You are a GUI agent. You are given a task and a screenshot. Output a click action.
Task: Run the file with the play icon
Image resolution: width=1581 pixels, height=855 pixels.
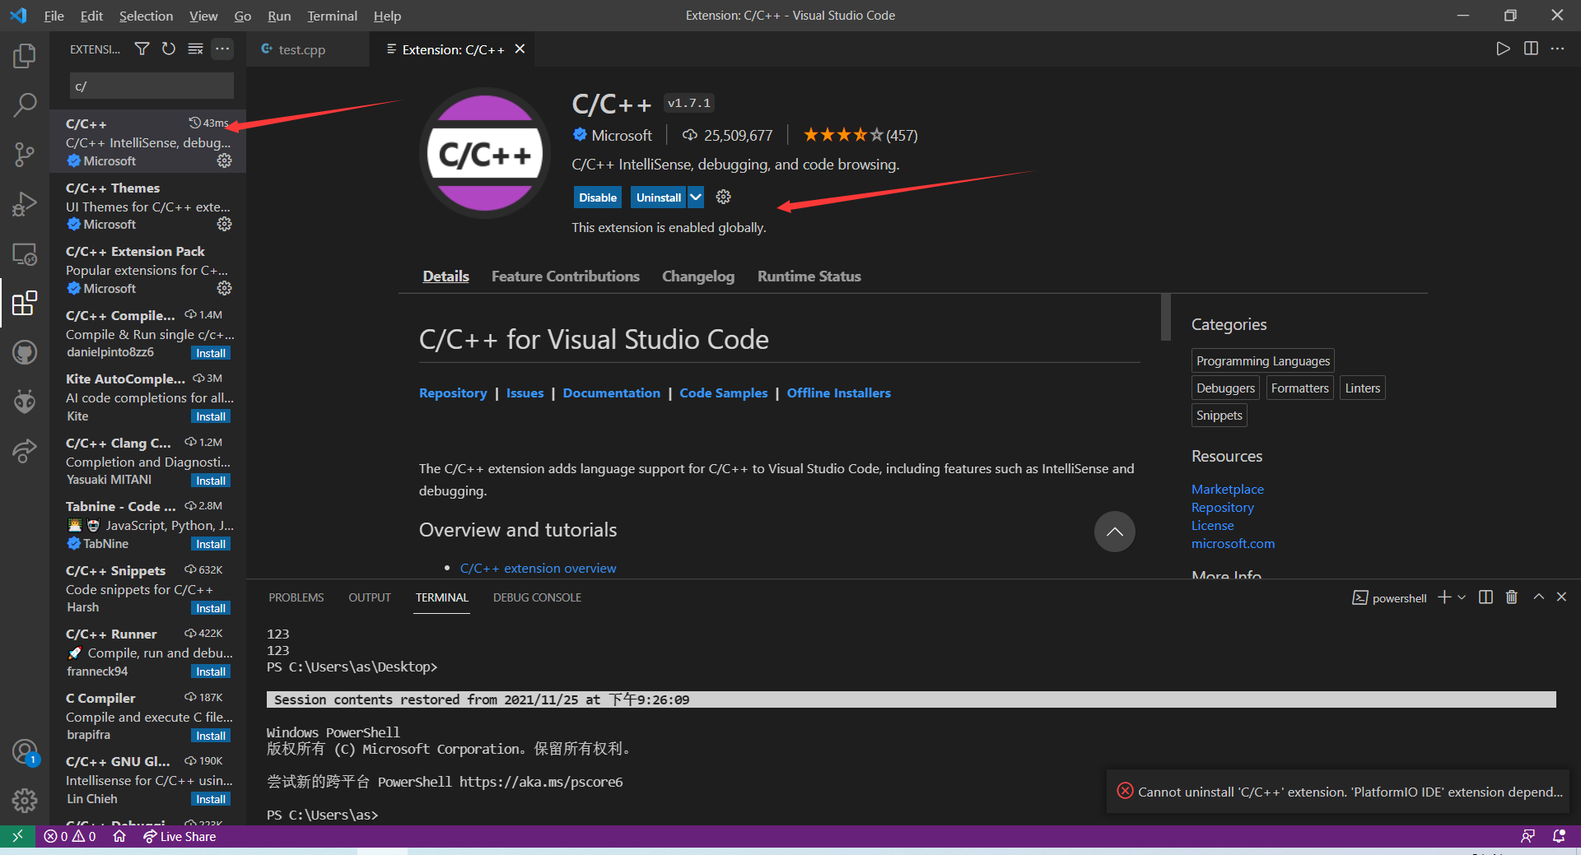1503,49
